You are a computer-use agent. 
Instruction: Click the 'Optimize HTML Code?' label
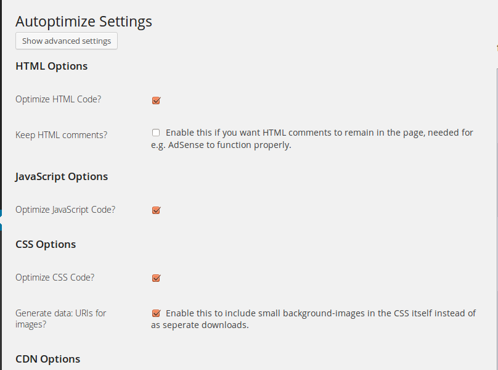[58, 99]
